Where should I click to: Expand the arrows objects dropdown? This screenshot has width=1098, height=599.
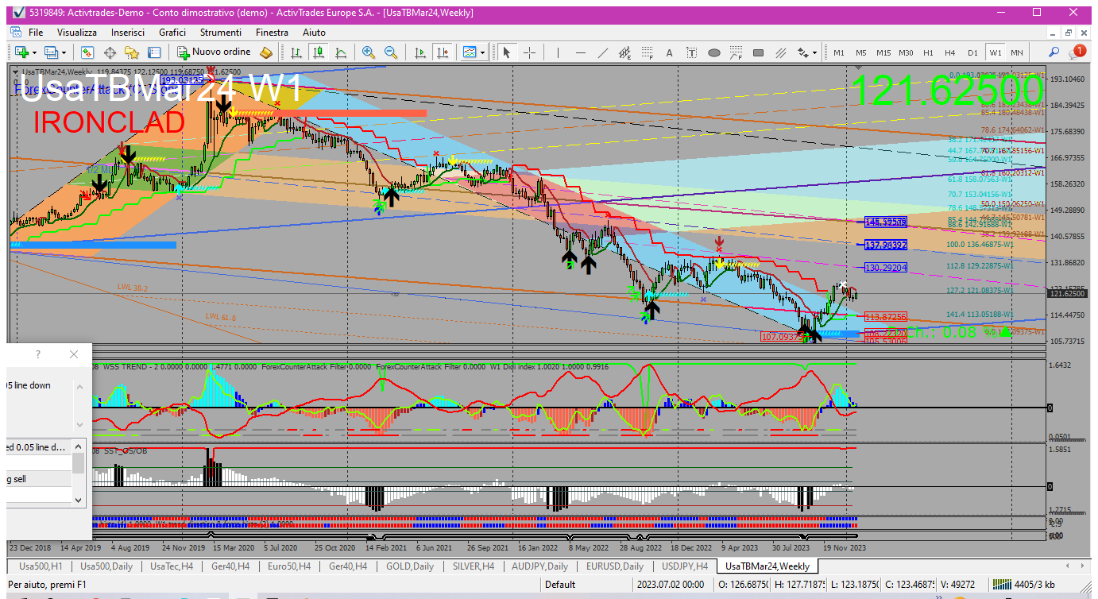[x=814, y=52]
